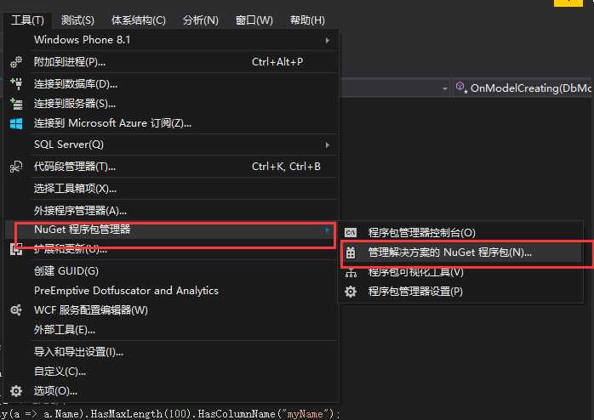Choose 导入和导出设置(I)... menu entry
The width and height of the screenshot is (594, 420).
[x=171, y=352]
